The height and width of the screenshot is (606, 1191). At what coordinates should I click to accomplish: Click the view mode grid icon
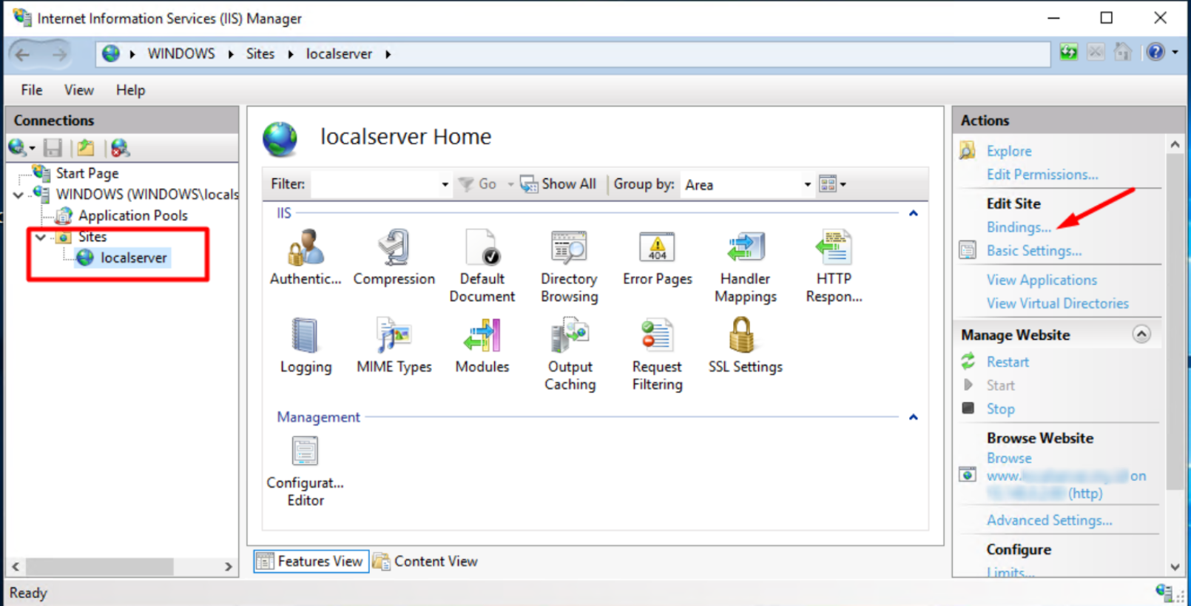pyautogui.click(x=828, y=184)
